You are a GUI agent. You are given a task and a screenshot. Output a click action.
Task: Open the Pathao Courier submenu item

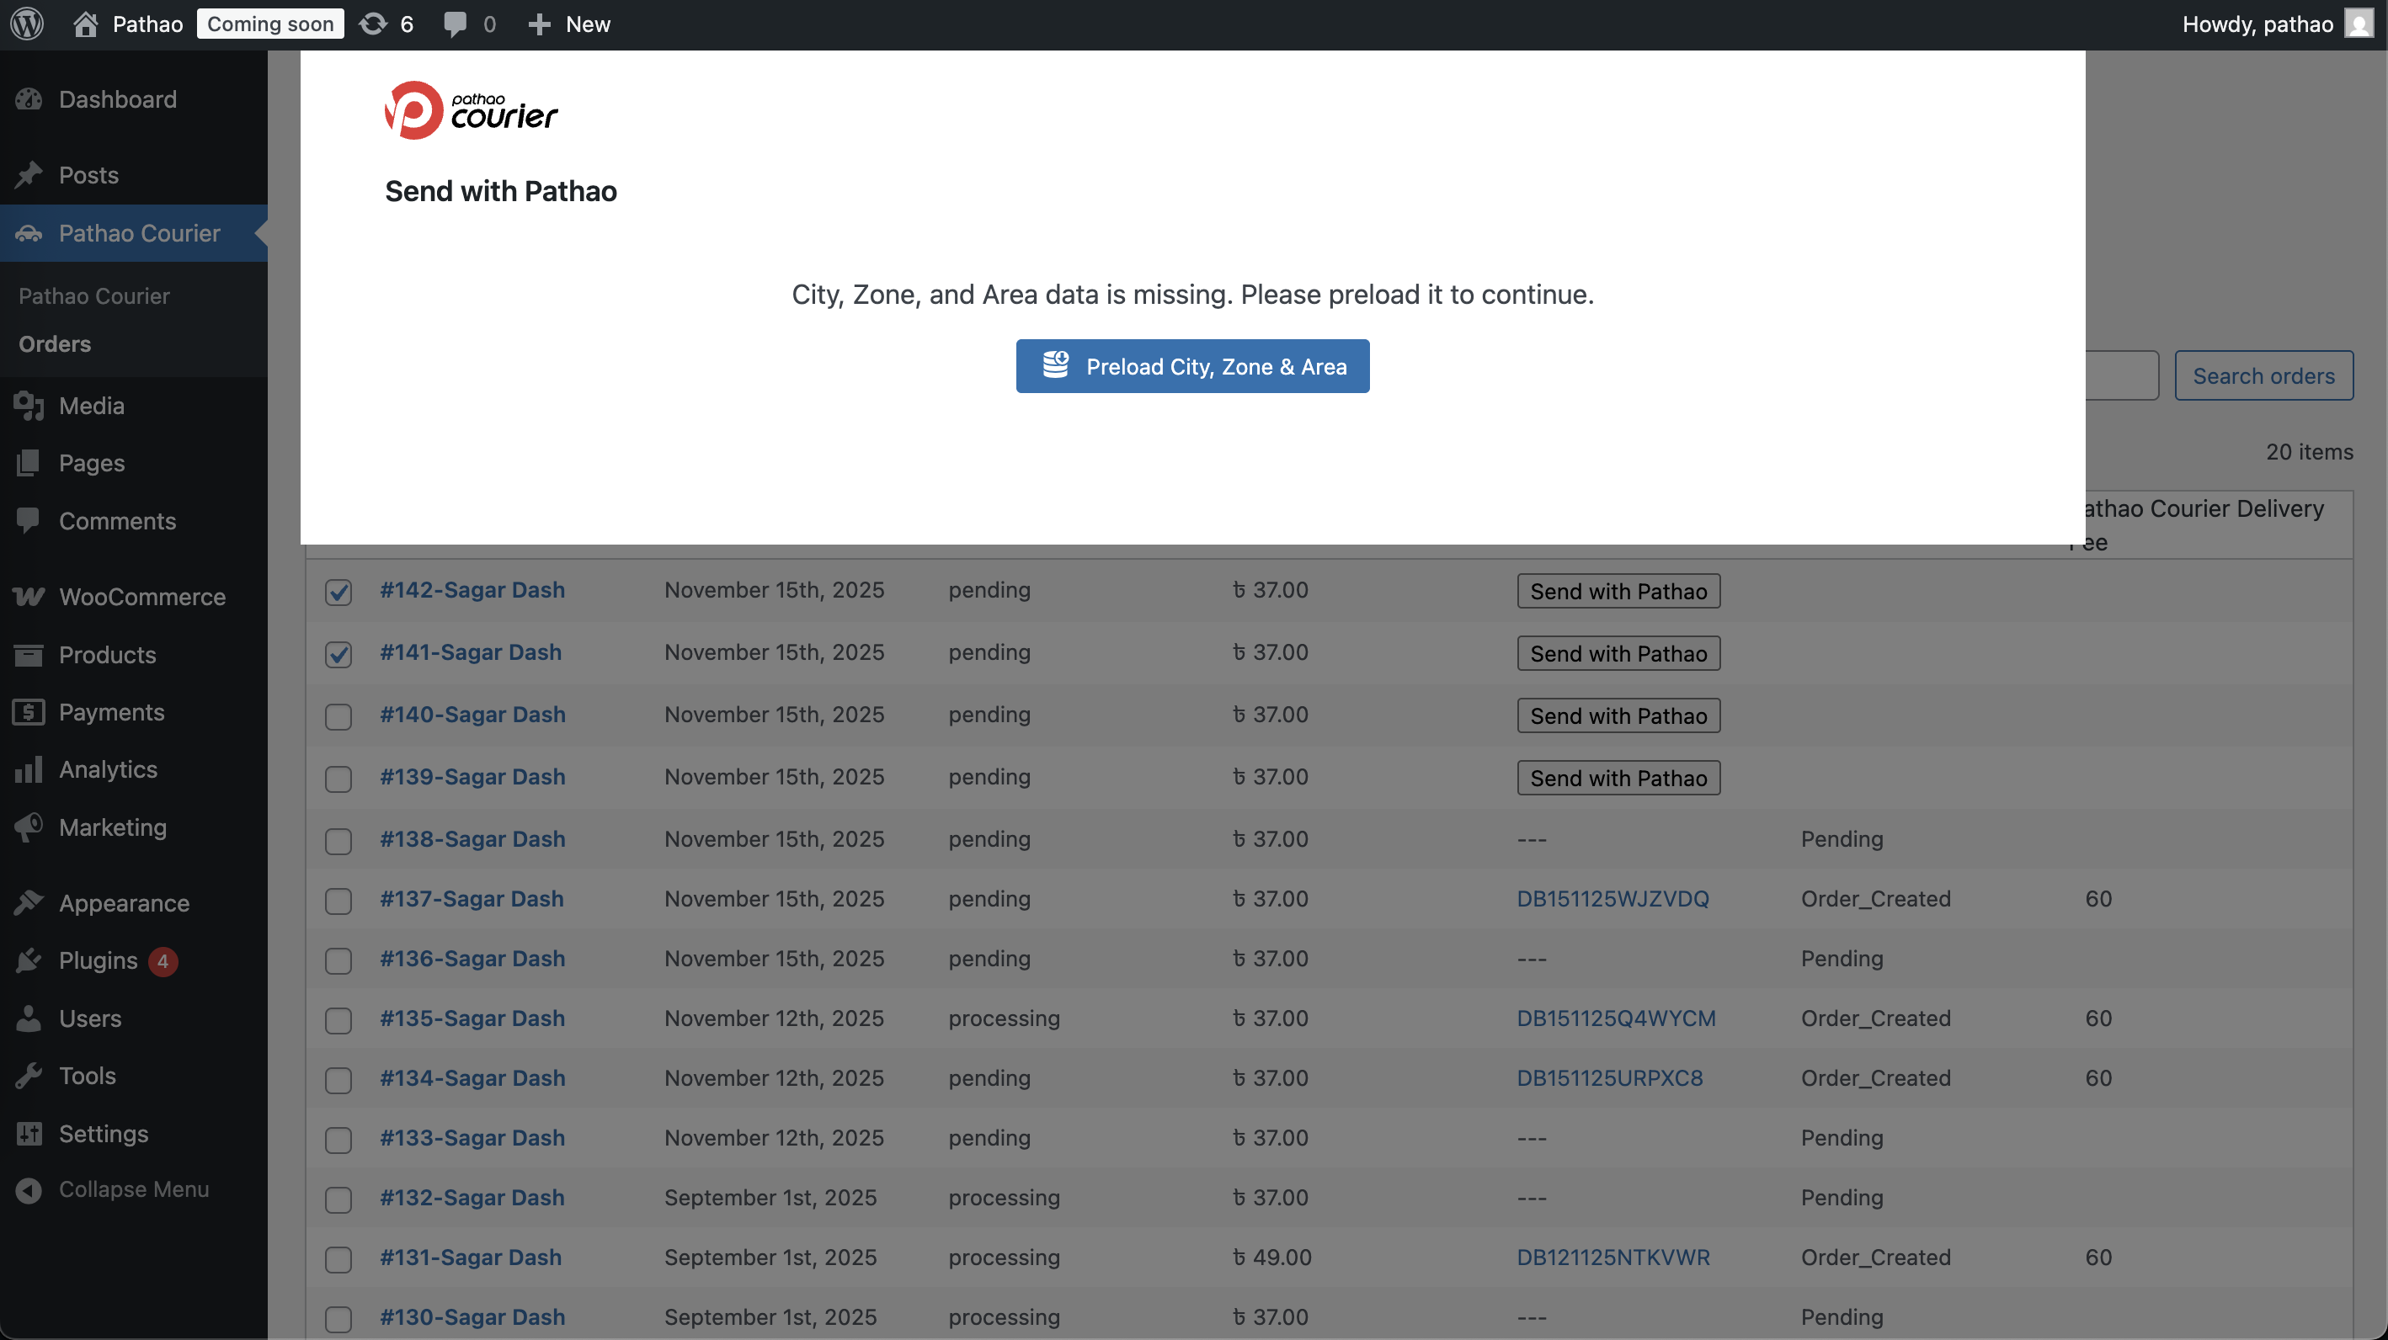[x=93, y=295]
